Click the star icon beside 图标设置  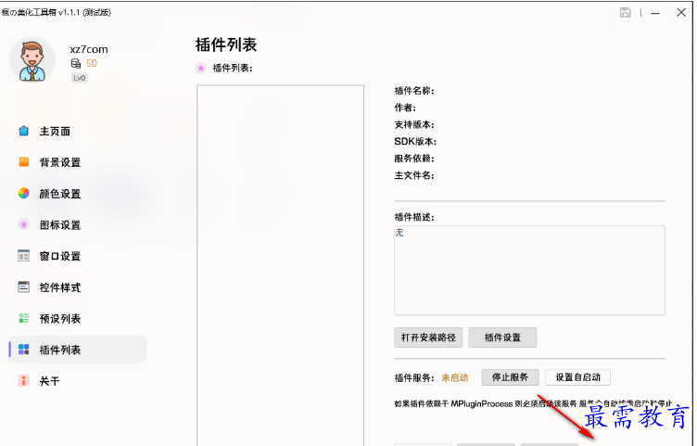point(23,224)
